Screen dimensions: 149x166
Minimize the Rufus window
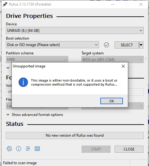pyautogui.click(x=113, y=4)
